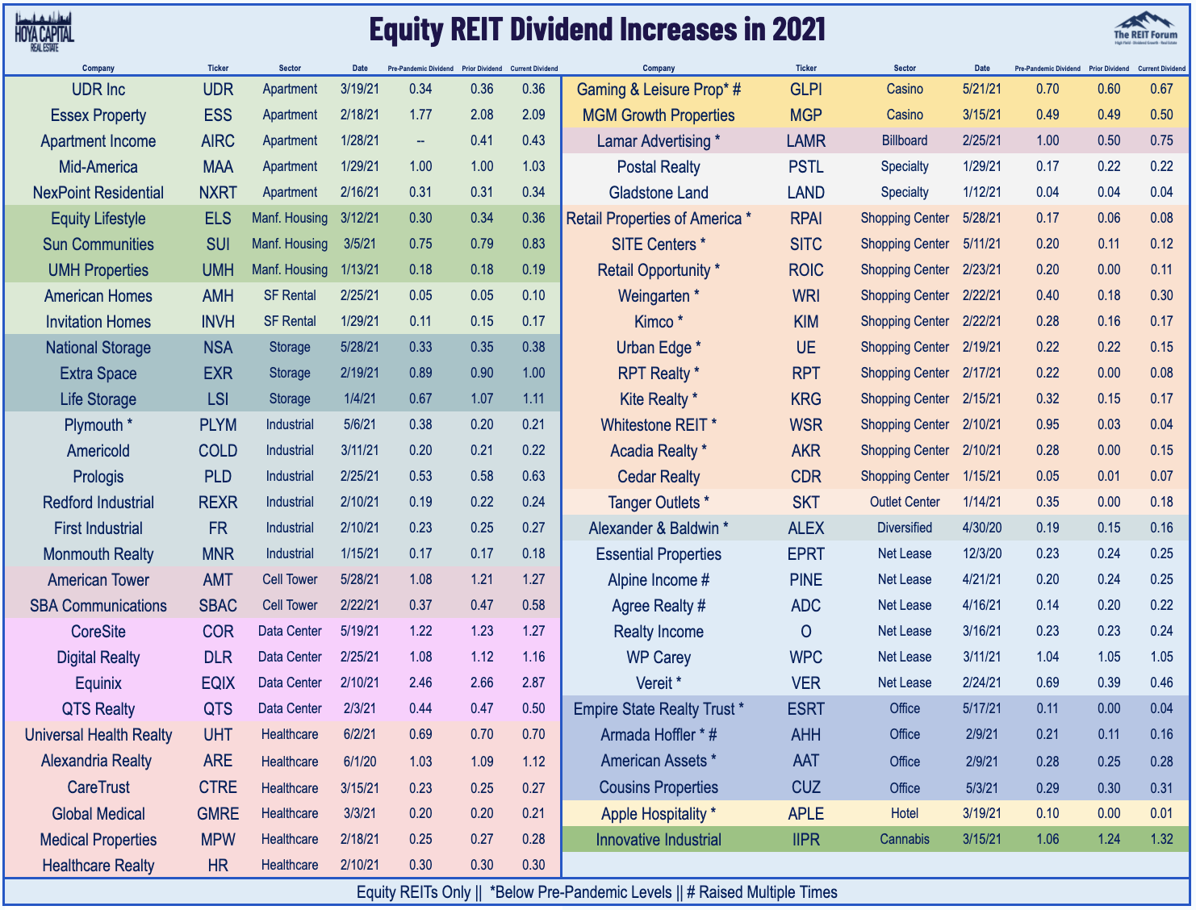Click the "Realty Income" company name
Image resolution: width=1196 pixels, height=910 pixels.
(659, 632)
